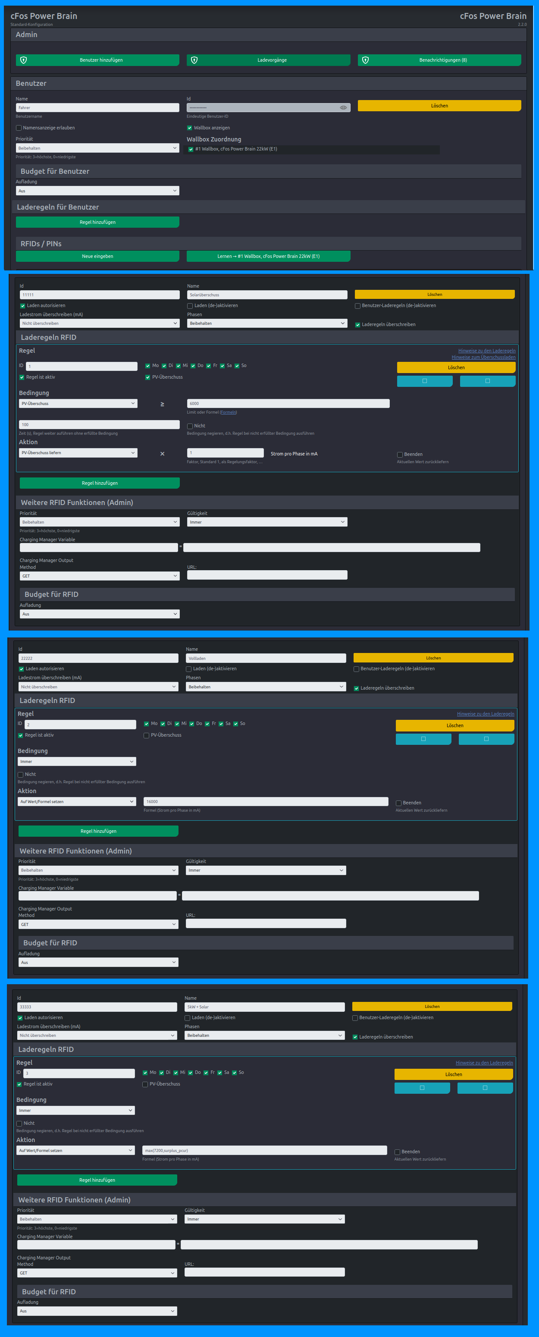Click Regel hinzufügen under Laderegeln für Benutzer
The height and width of the screenshot is (1337, 539).
tap(97, 222)
